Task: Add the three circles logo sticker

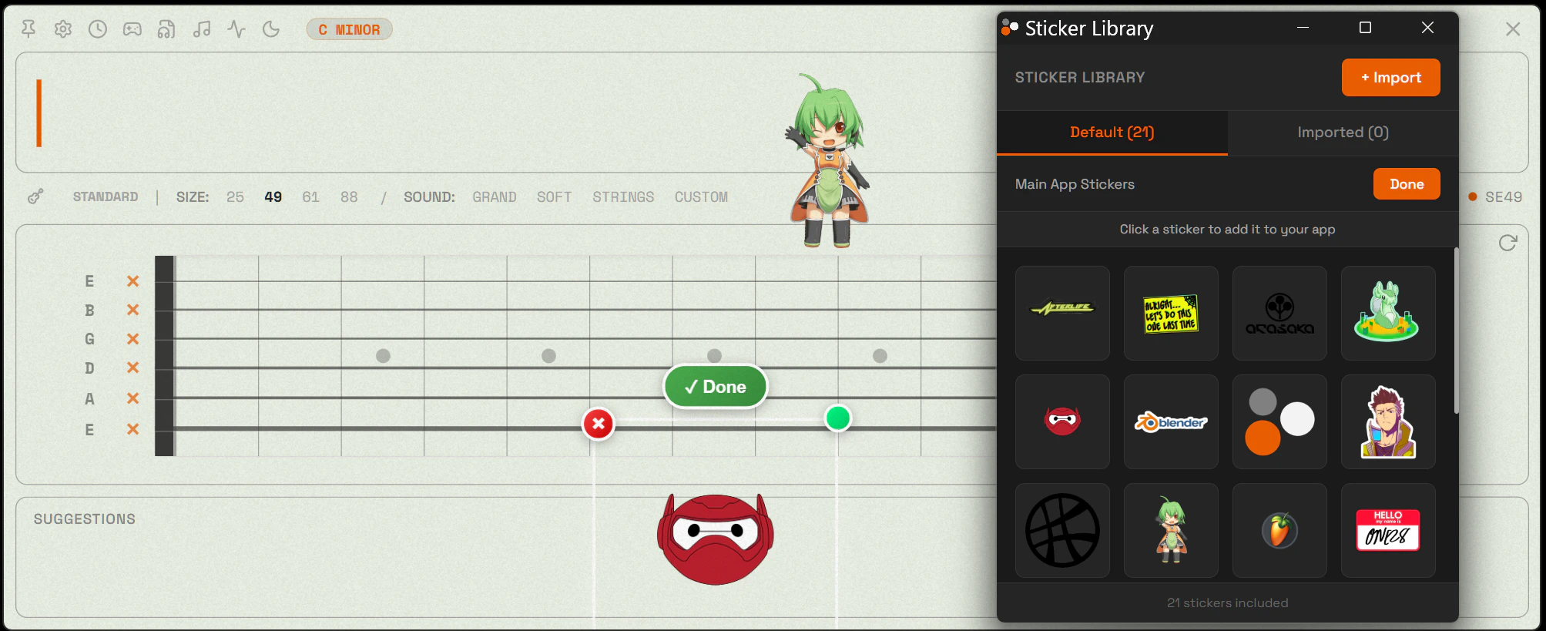Action: pos(1279,421)
